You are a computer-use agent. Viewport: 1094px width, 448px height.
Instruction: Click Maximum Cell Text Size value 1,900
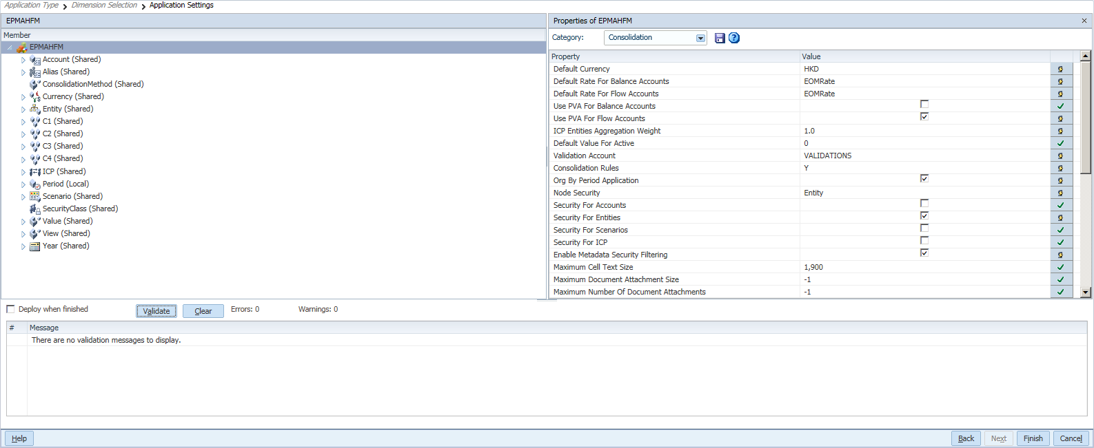[813, 267]
